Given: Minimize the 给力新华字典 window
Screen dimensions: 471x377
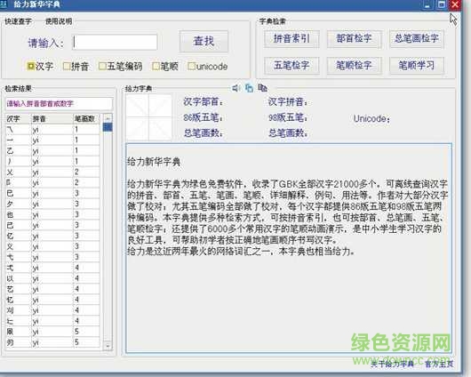Looking at the screenshot, I should coord(427,4).
